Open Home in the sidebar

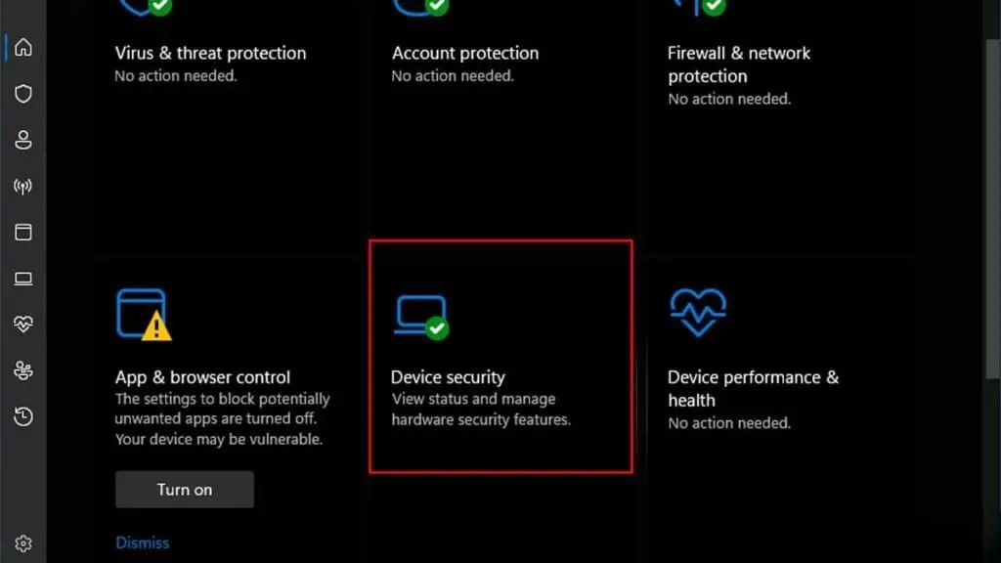tap(23, 47)
